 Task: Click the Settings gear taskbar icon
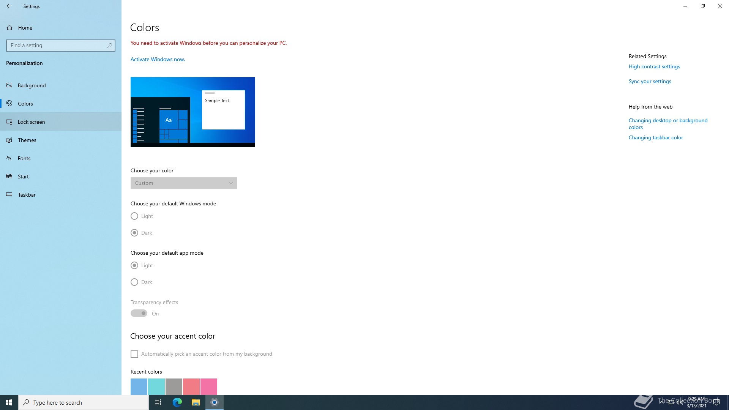tap(215, 402)
